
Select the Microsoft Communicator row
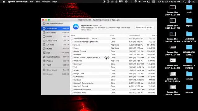click(x=114, y=83)
